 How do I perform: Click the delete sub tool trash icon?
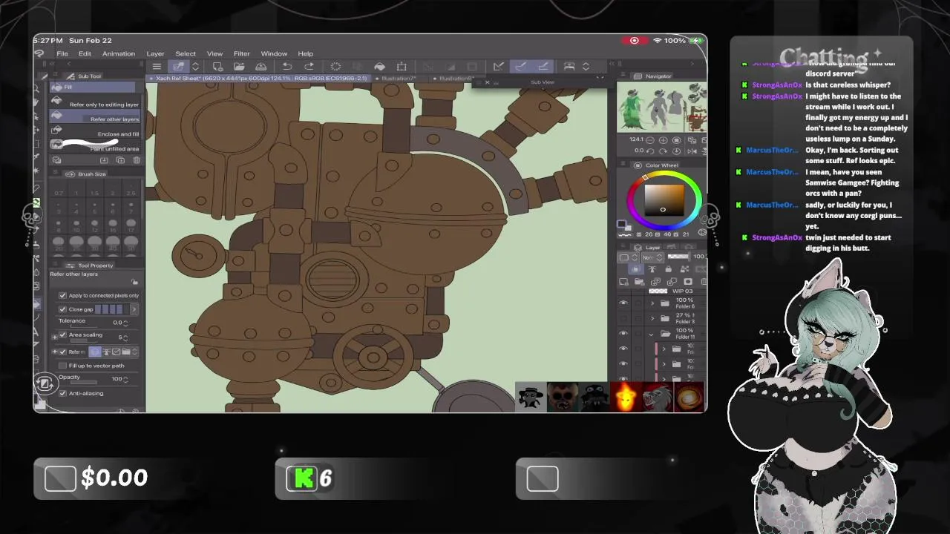tap(136, 160)
